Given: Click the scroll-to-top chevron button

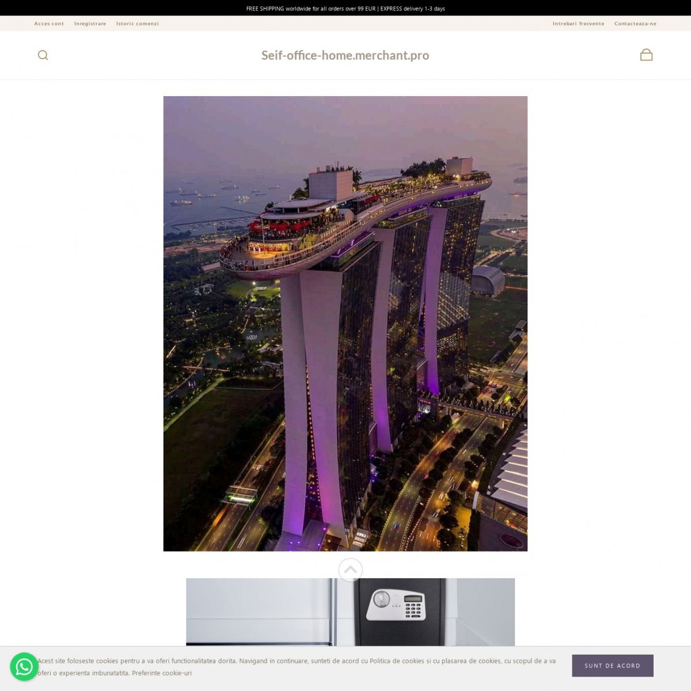Looking at the screenshot, I should pyautogui.click(x=351, y=570).
